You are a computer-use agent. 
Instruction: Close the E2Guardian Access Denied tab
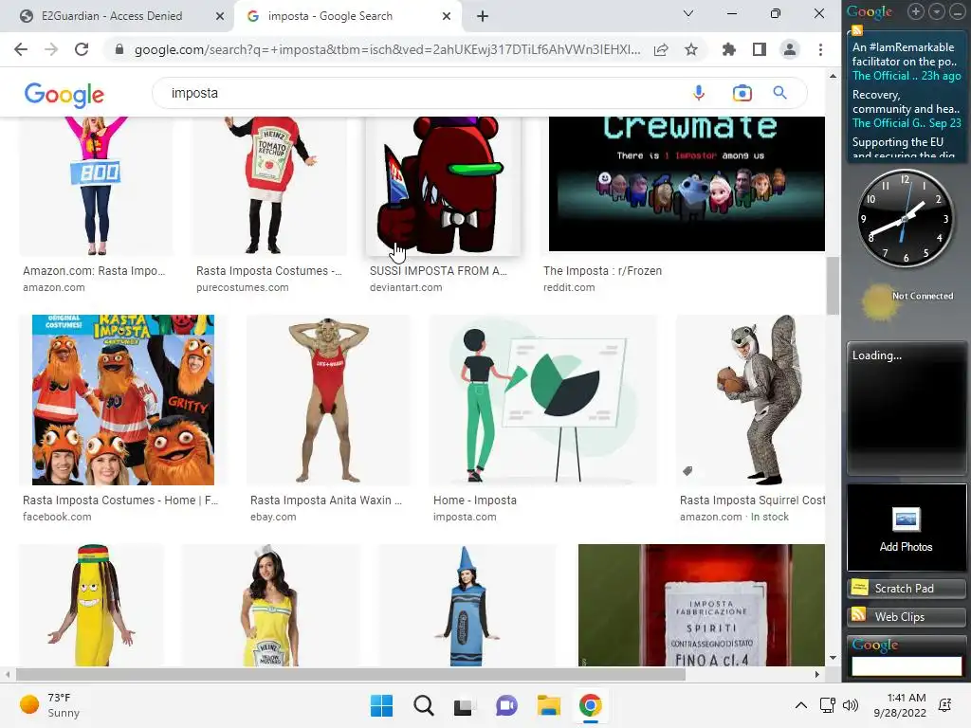[220, 16]
